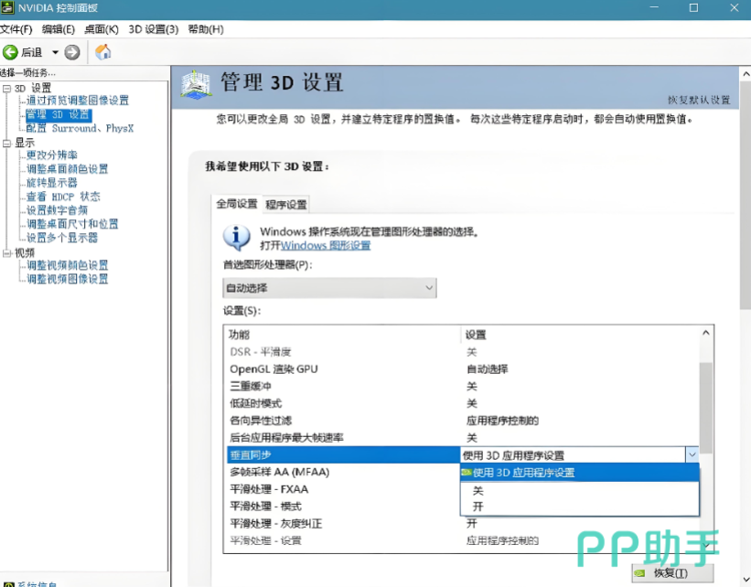Click the main page scrollbar thumb
The image size is (751, 587).
[x=746, y=195]
